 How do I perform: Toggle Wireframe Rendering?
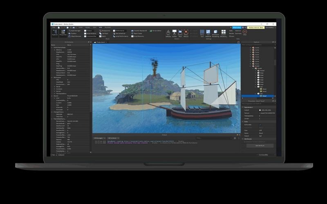pos(215,33)
